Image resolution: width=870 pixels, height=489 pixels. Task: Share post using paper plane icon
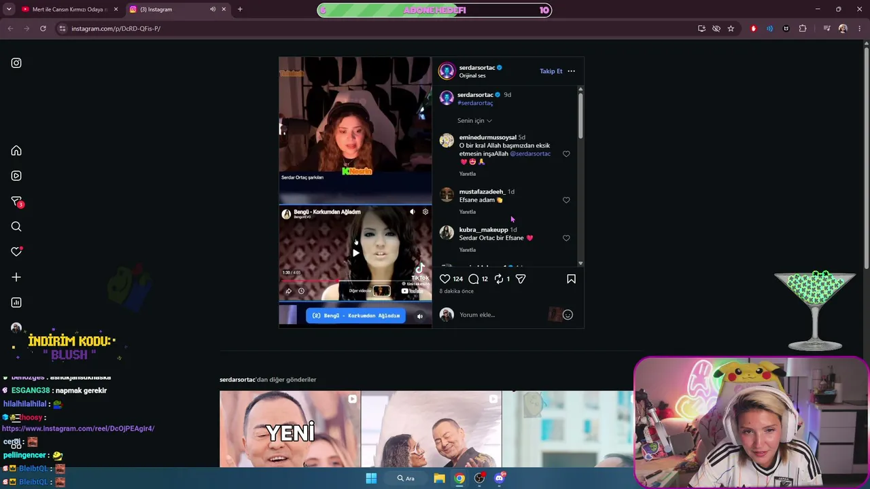point(521,279)
